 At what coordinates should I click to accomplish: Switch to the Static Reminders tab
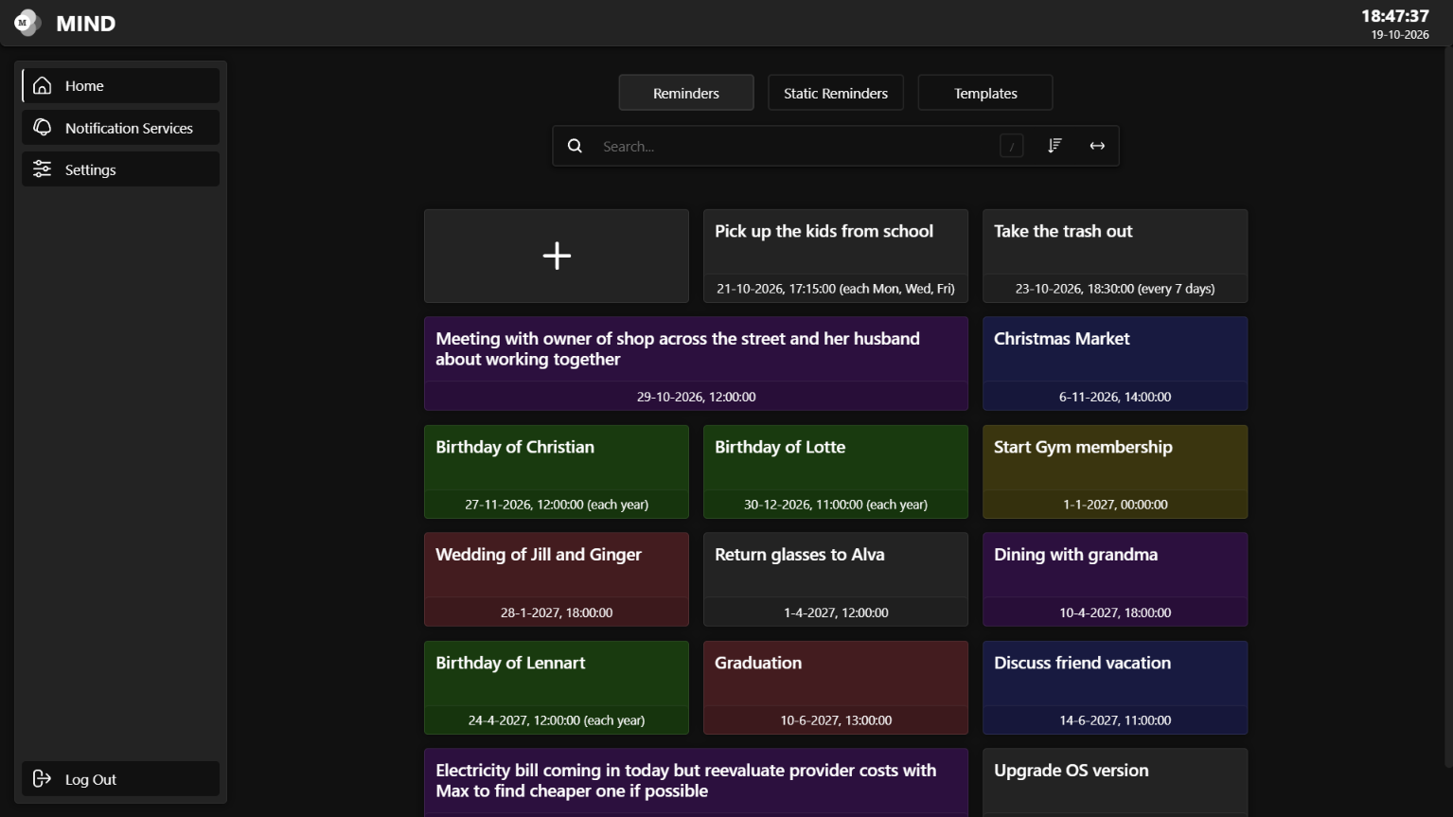coord(836,93)
